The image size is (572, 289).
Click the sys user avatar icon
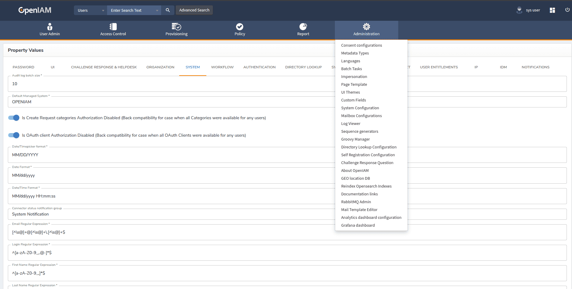tap(519, 10)
